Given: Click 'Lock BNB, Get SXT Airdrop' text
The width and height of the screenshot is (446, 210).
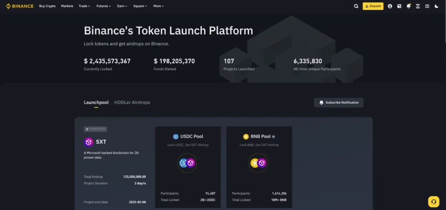Looking at the screenshot, I should [259, 145].
